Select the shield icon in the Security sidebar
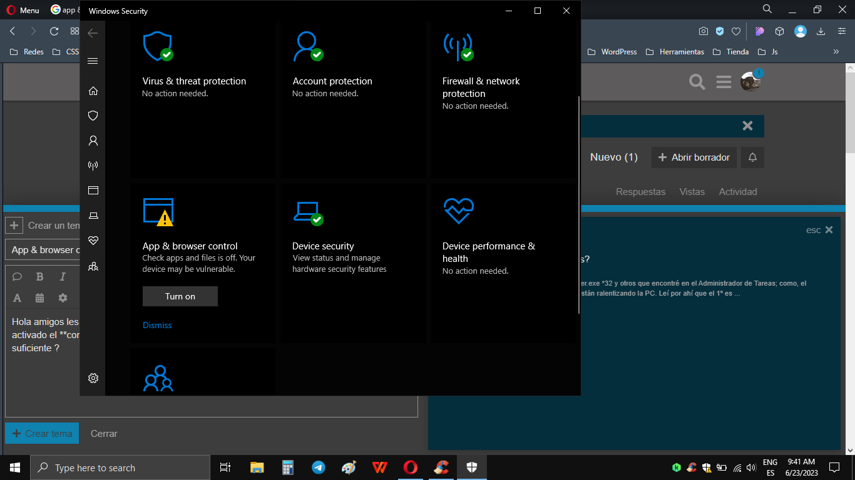This screenshot has height=480, width=855. (x=93, y=116)
